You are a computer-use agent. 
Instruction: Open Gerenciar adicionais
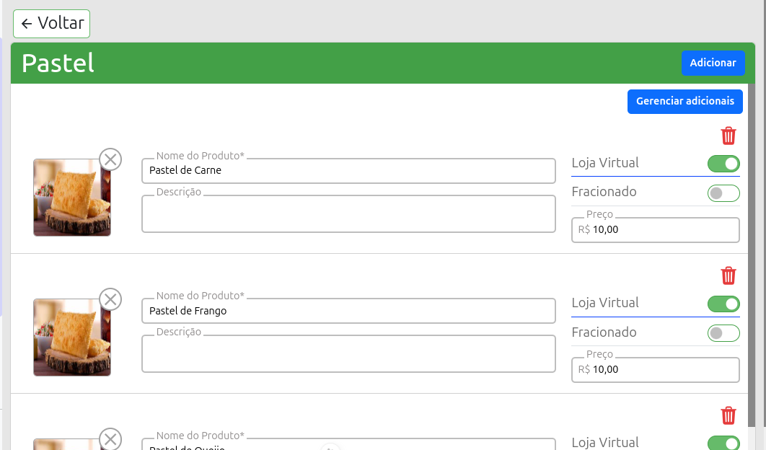pos(684,101)
